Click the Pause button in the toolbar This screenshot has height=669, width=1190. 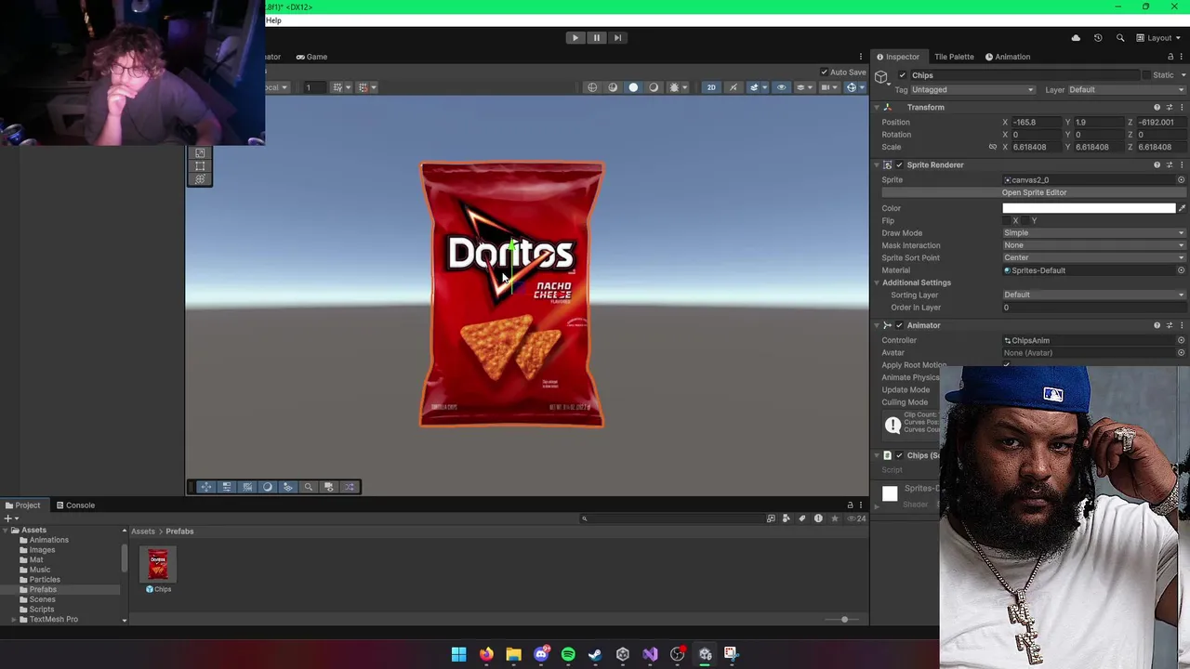click(596, 38)
